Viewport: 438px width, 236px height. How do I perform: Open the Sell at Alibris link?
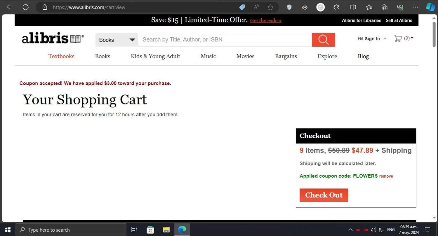[399, 20]
